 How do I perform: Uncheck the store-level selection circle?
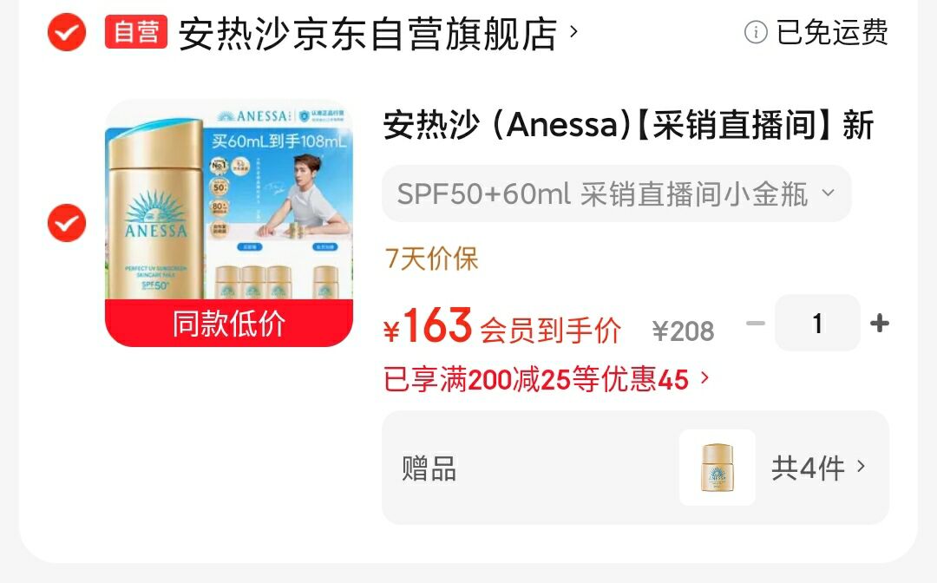(66, 32)
